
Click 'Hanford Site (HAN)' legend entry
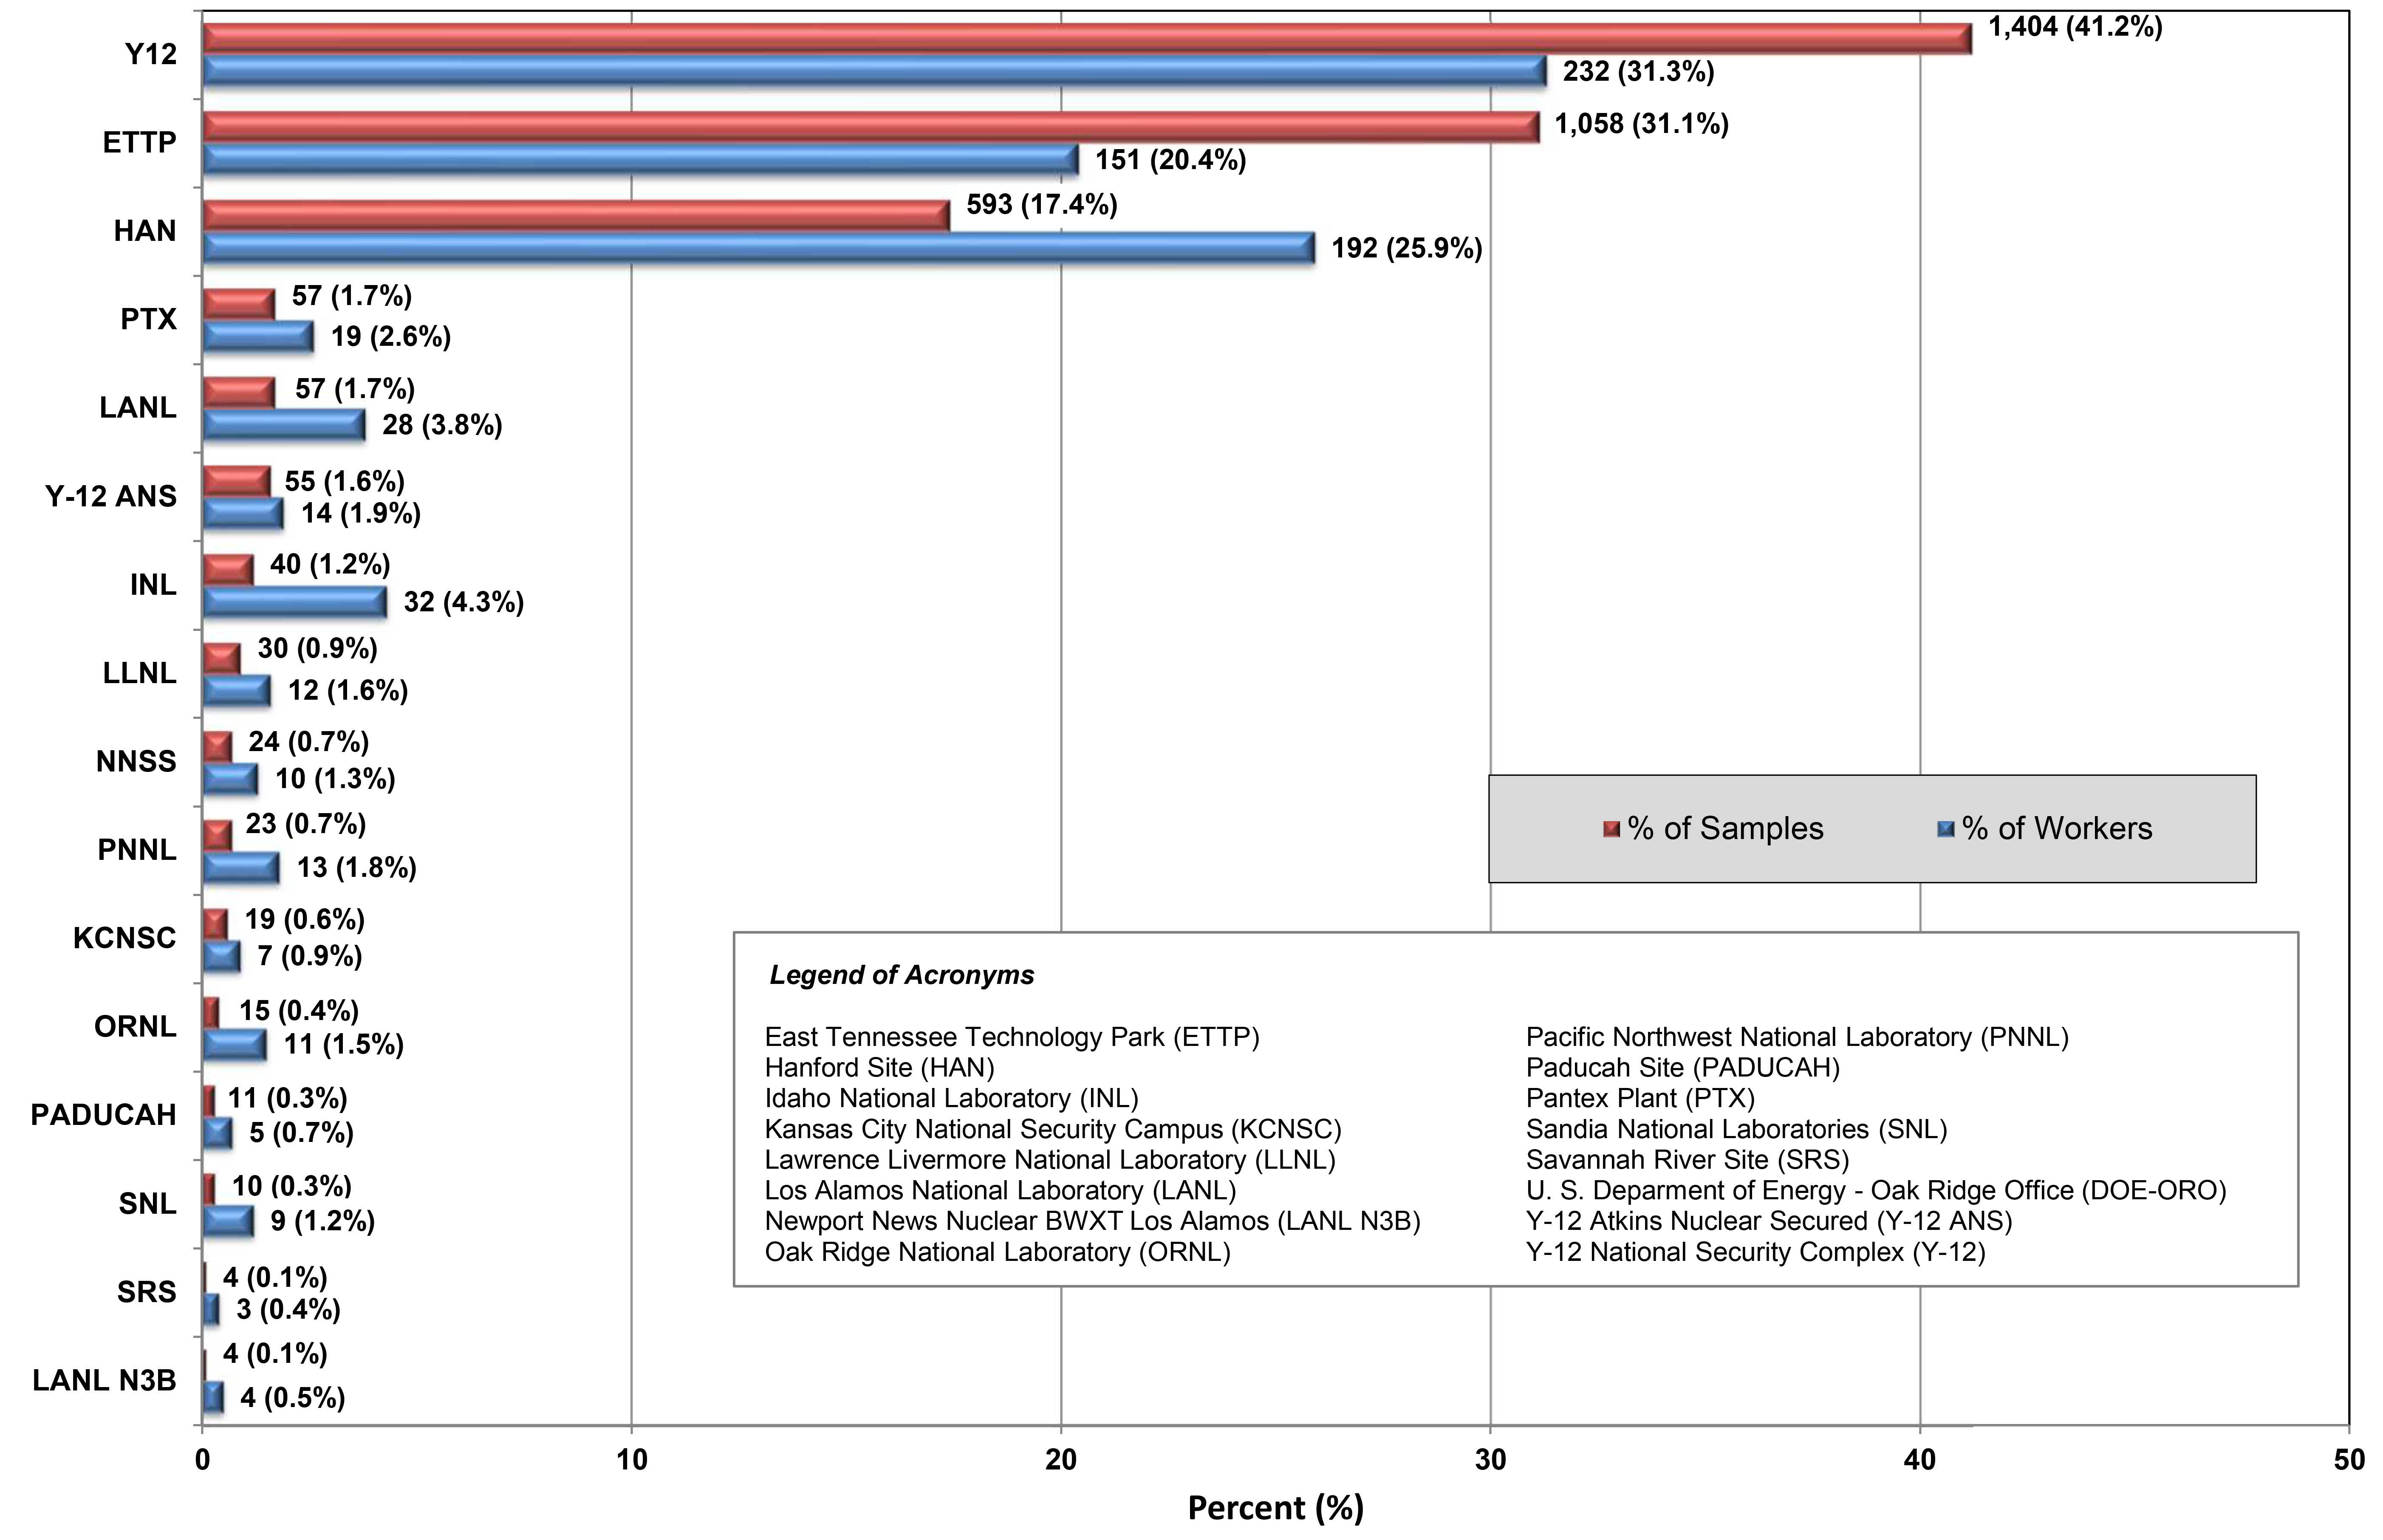880,1068
